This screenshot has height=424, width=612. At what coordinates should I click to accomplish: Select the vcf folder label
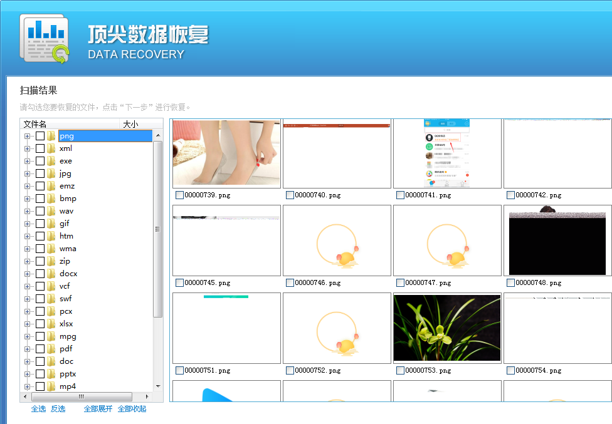click(65, 286)
